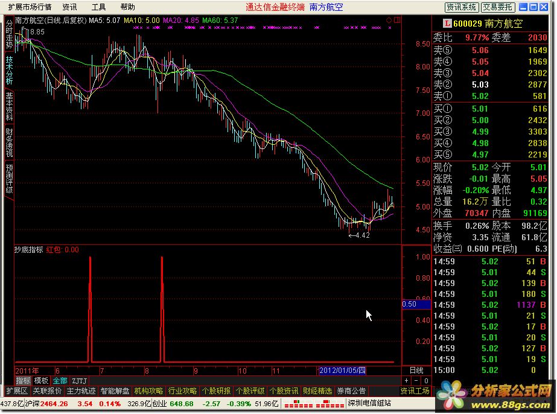Open 智能解盘 tab

coord(115,391)
